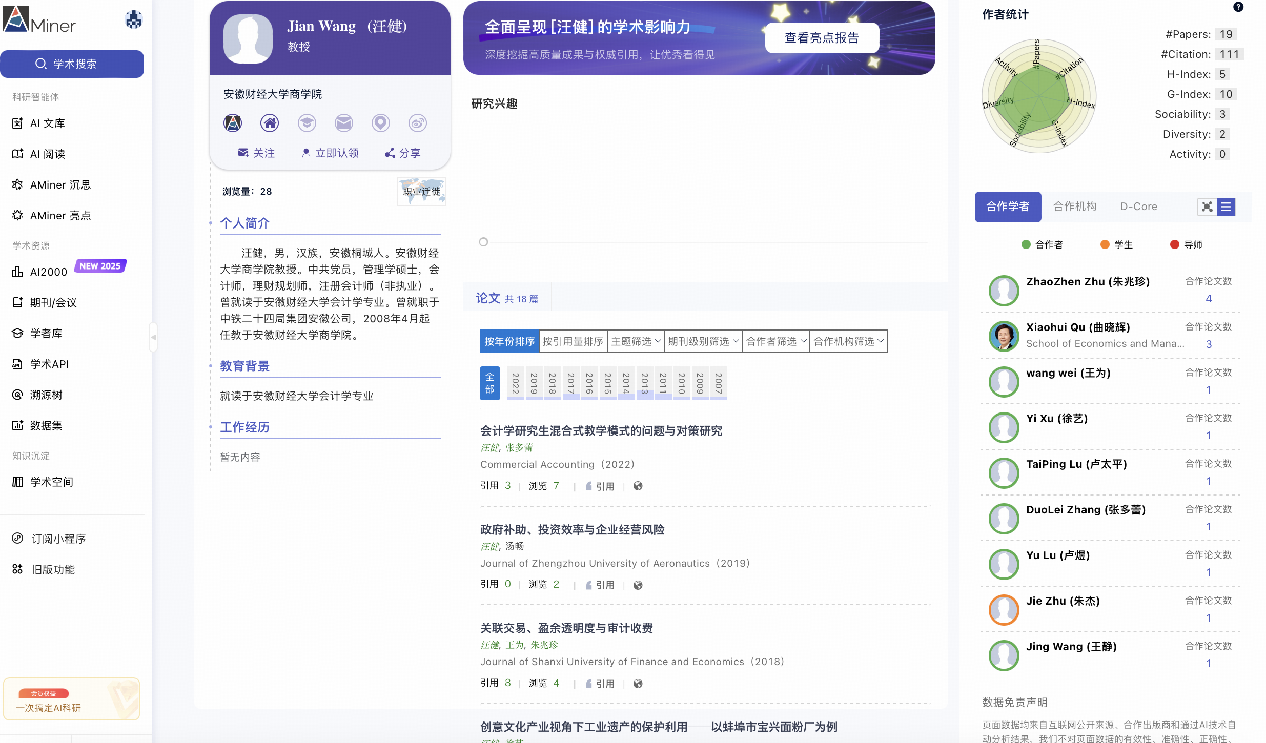1266x743 pixels.
Task: Click the location pin icon in profile card
Action: pos(380,123)
